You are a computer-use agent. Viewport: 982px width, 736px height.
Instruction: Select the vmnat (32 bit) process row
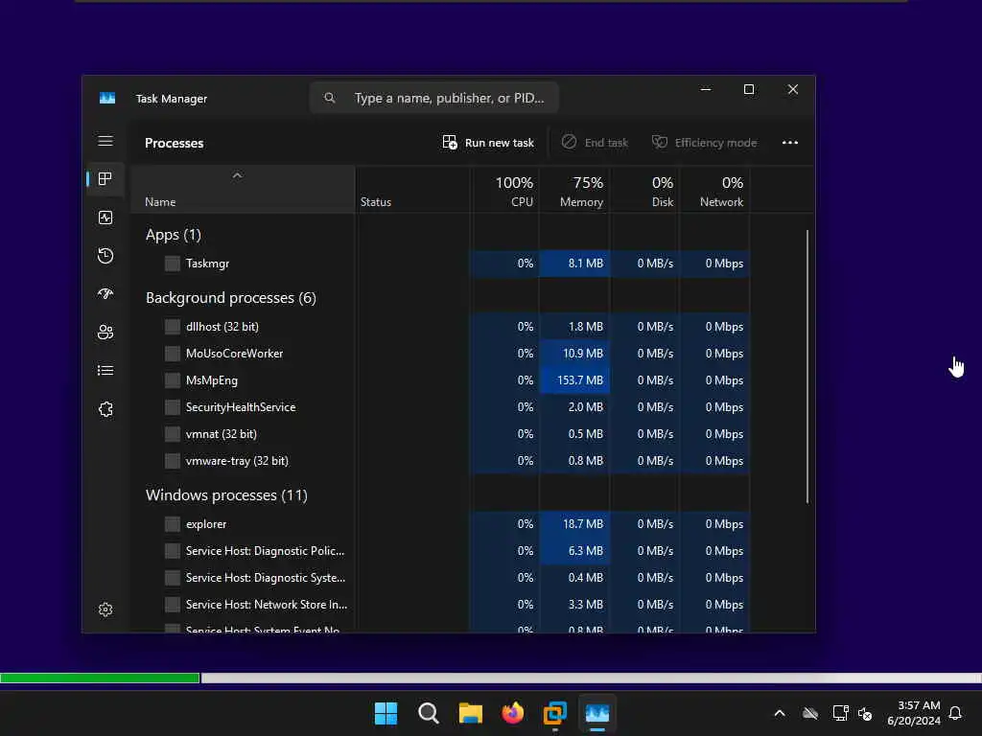click(x=441, y=434)
